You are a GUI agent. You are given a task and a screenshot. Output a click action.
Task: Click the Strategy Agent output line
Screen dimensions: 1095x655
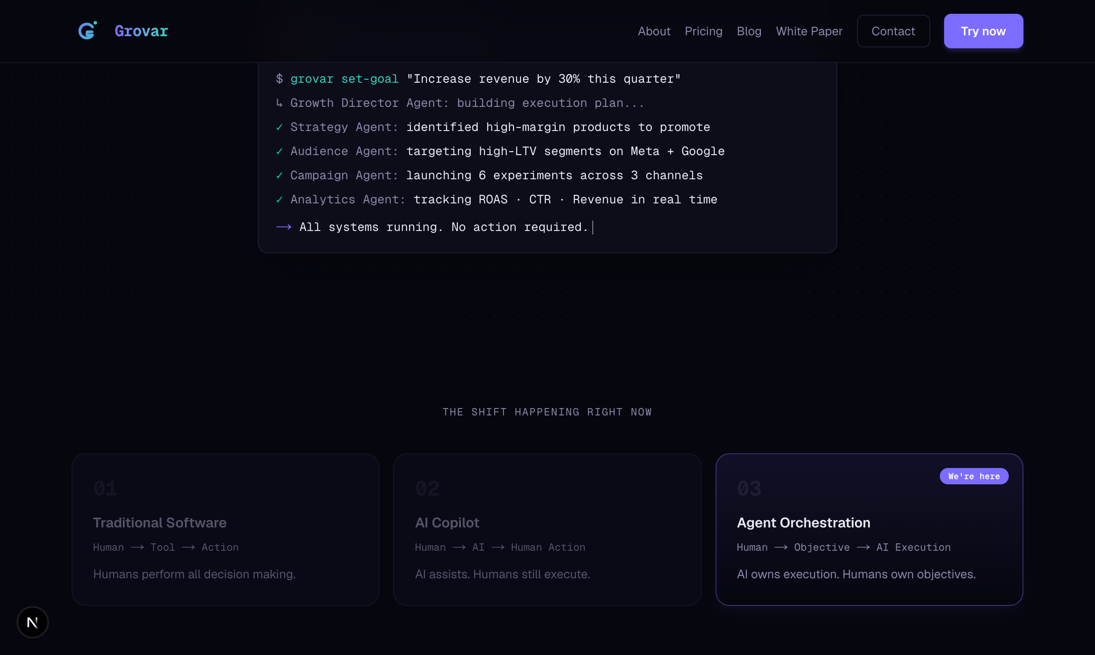(x=493, y=127)
